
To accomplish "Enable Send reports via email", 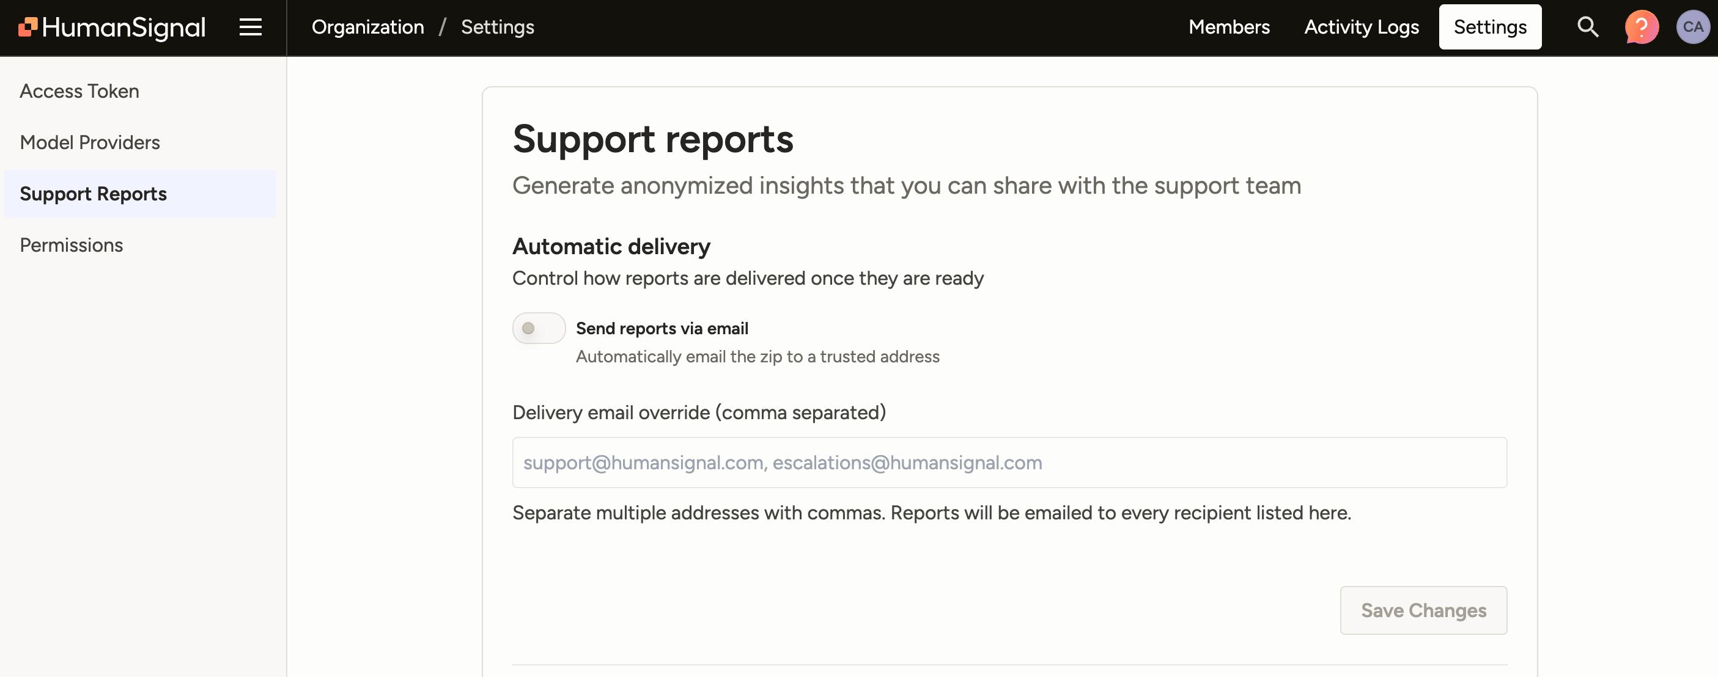I will tap(538, 328).
